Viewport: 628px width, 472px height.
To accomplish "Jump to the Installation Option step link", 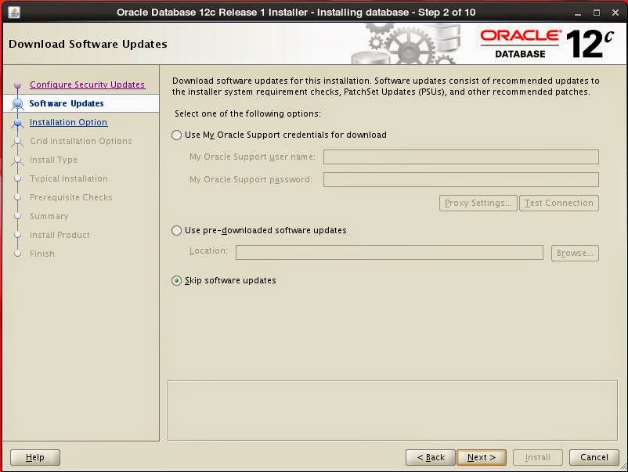I will pyautogui.click(x=68, y=122).
